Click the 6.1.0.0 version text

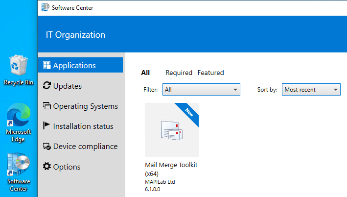pos(153,189)
